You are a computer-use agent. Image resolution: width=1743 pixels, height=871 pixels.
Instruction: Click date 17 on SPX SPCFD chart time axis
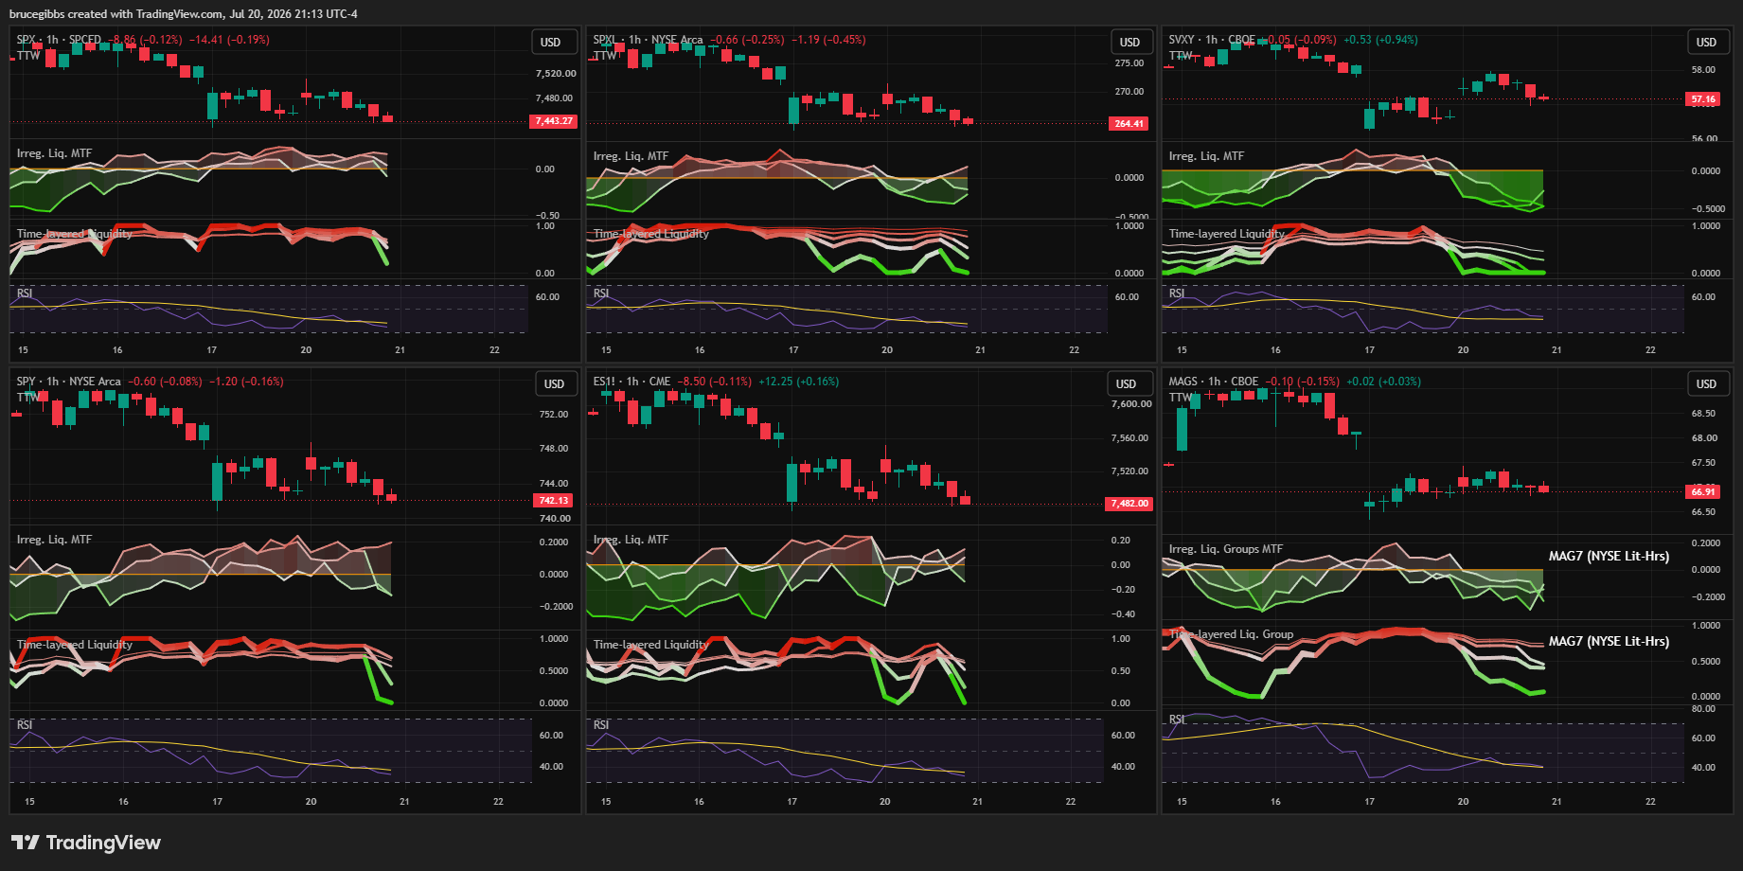(212, 350)
